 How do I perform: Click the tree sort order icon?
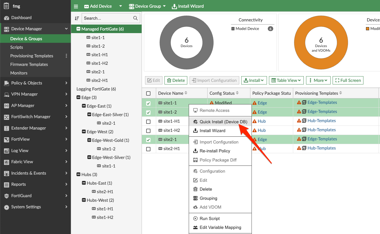click(x=77, y=18)
